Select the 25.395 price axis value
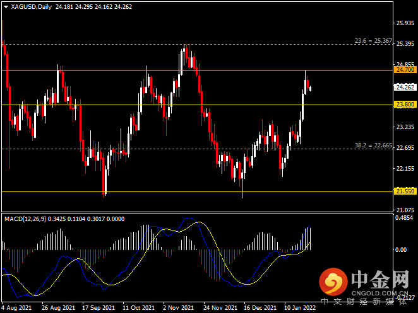 click(405, 44)
